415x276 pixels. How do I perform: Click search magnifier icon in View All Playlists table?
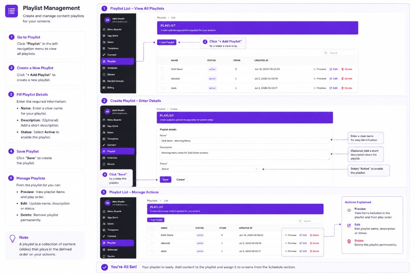coord(326,53)
